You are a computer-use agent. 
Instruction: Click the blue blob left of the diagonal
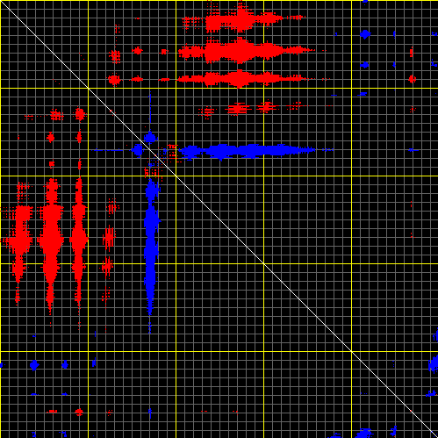[137, 150]
